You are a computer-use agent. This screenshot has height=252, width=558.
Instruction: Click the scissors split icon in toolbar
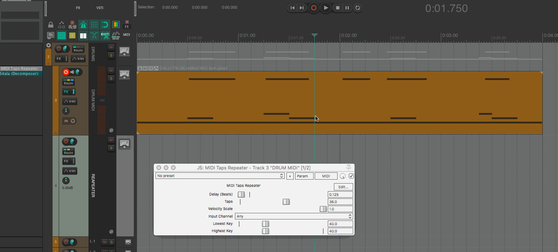(x=105, y=35)
